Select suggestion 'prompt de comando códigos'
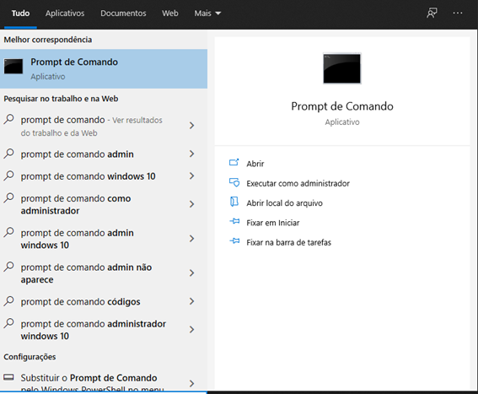The width and height of the screenshot is (478, 394). [104, 301]
